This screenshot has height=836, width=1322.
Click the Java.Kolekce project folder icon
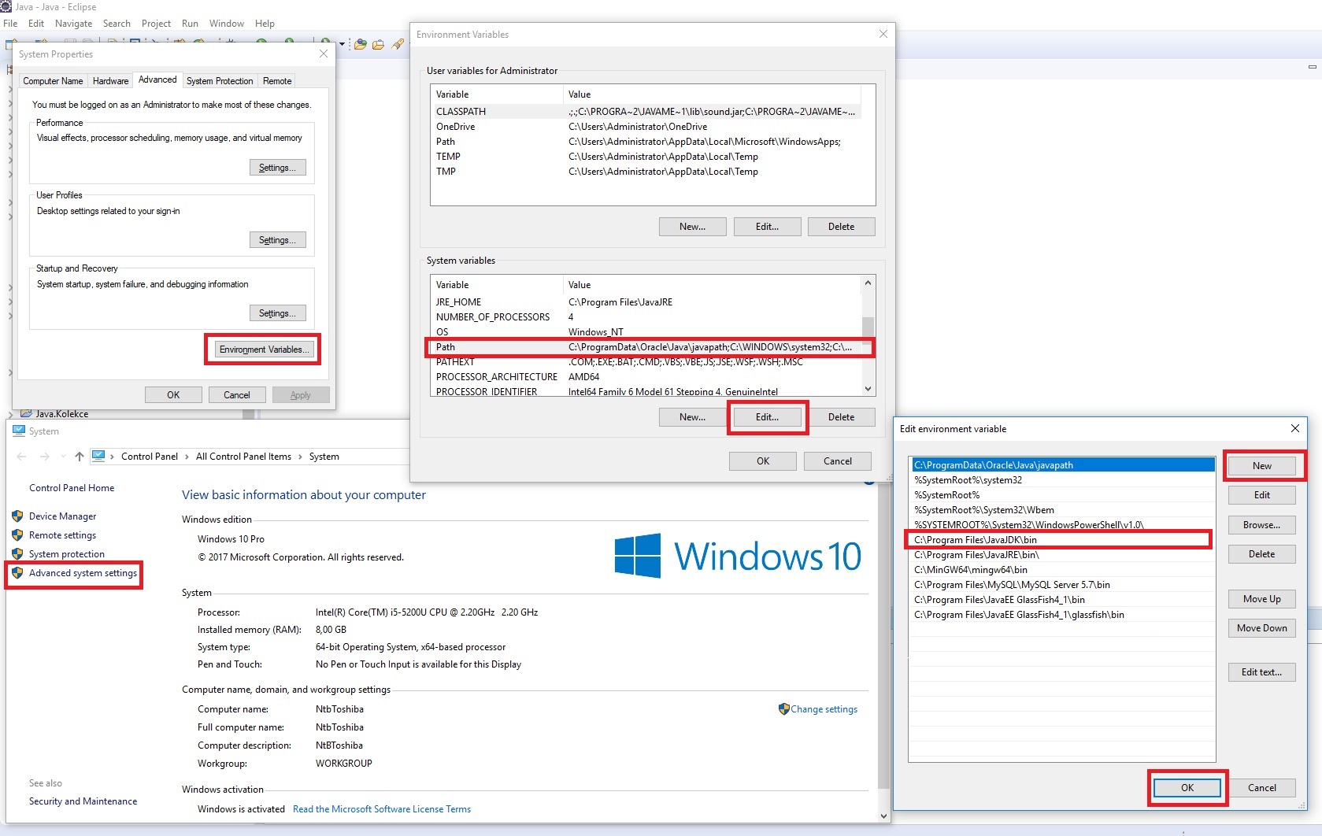26,413
